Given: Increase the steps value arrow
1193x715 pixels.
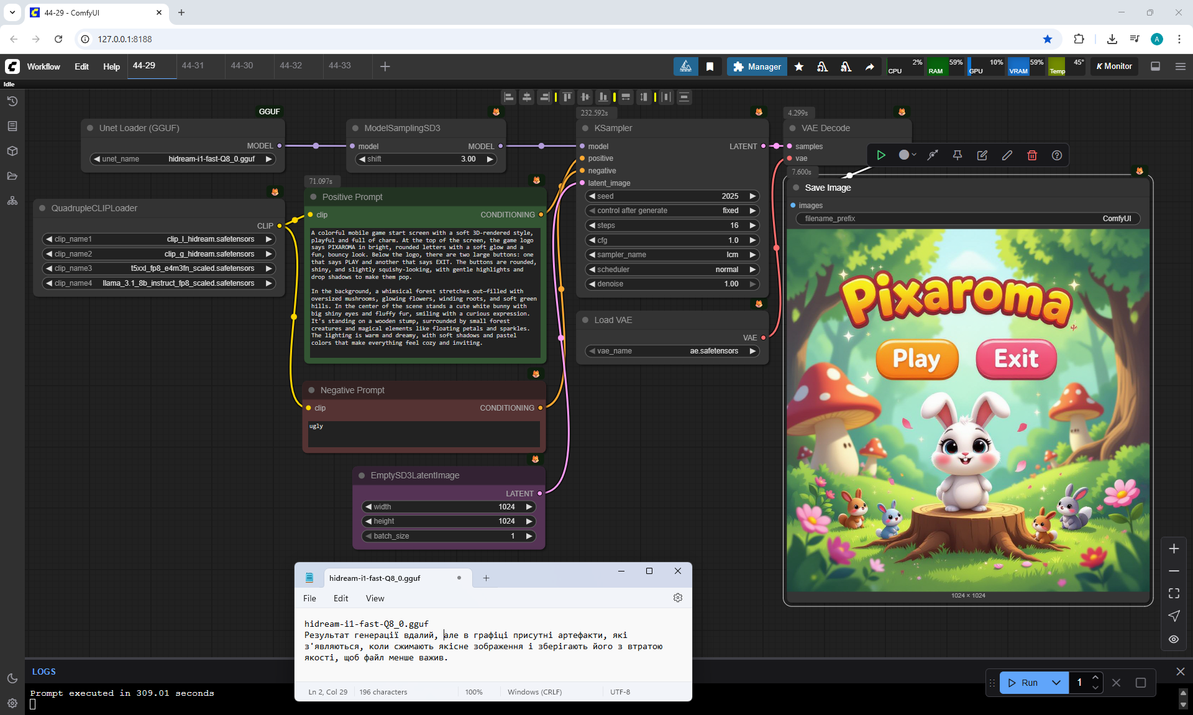Looking at the screenshot, I should (752, 225).
